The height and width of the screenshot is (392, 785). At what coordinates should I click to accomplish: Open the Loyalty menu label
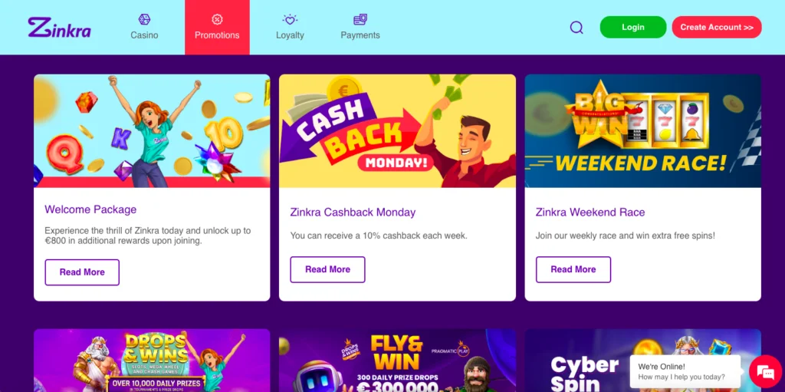[290, 35]
